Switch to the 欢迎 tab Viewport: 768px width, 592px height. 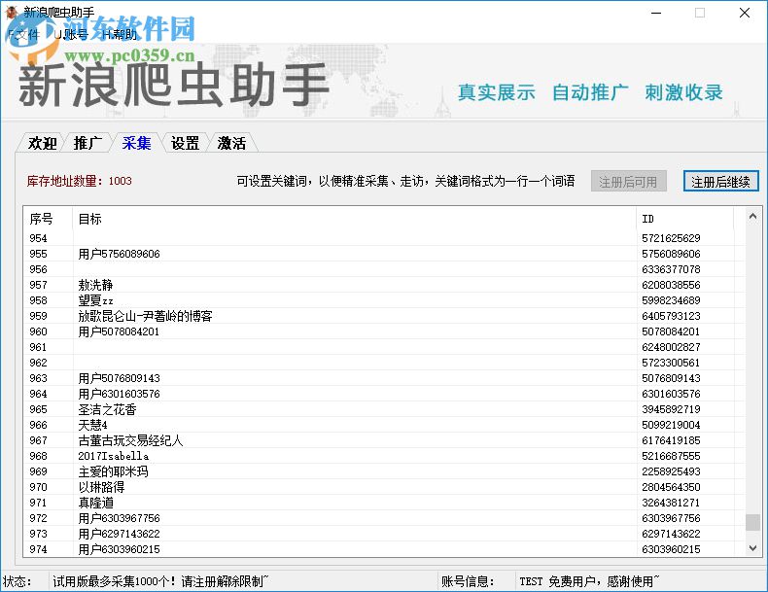(x=42, y=143)
